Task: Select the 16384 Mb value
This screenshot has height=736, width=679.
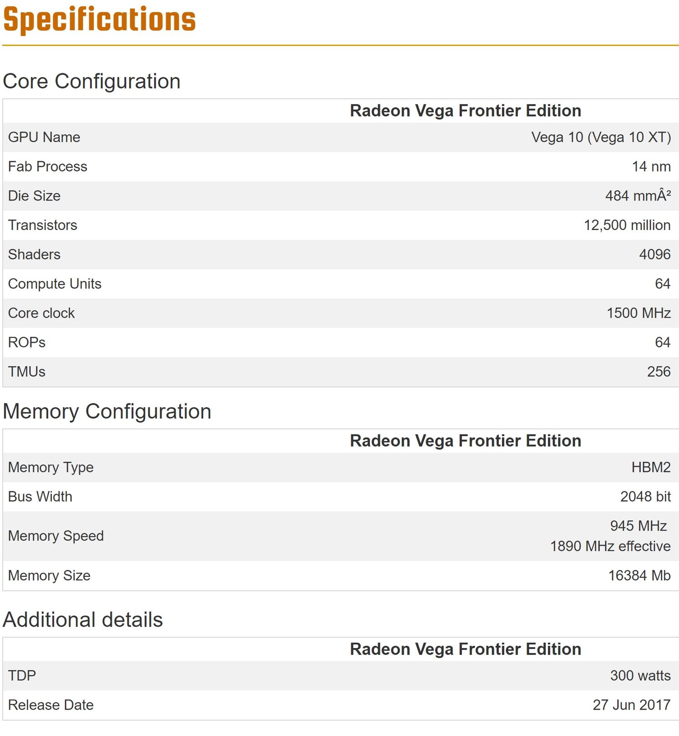Action: point(639,576)
